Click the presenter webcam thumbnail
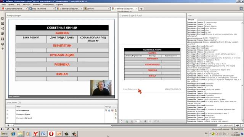Image resolution: width=244 pixels, height=137 pixels. [101, 88]
